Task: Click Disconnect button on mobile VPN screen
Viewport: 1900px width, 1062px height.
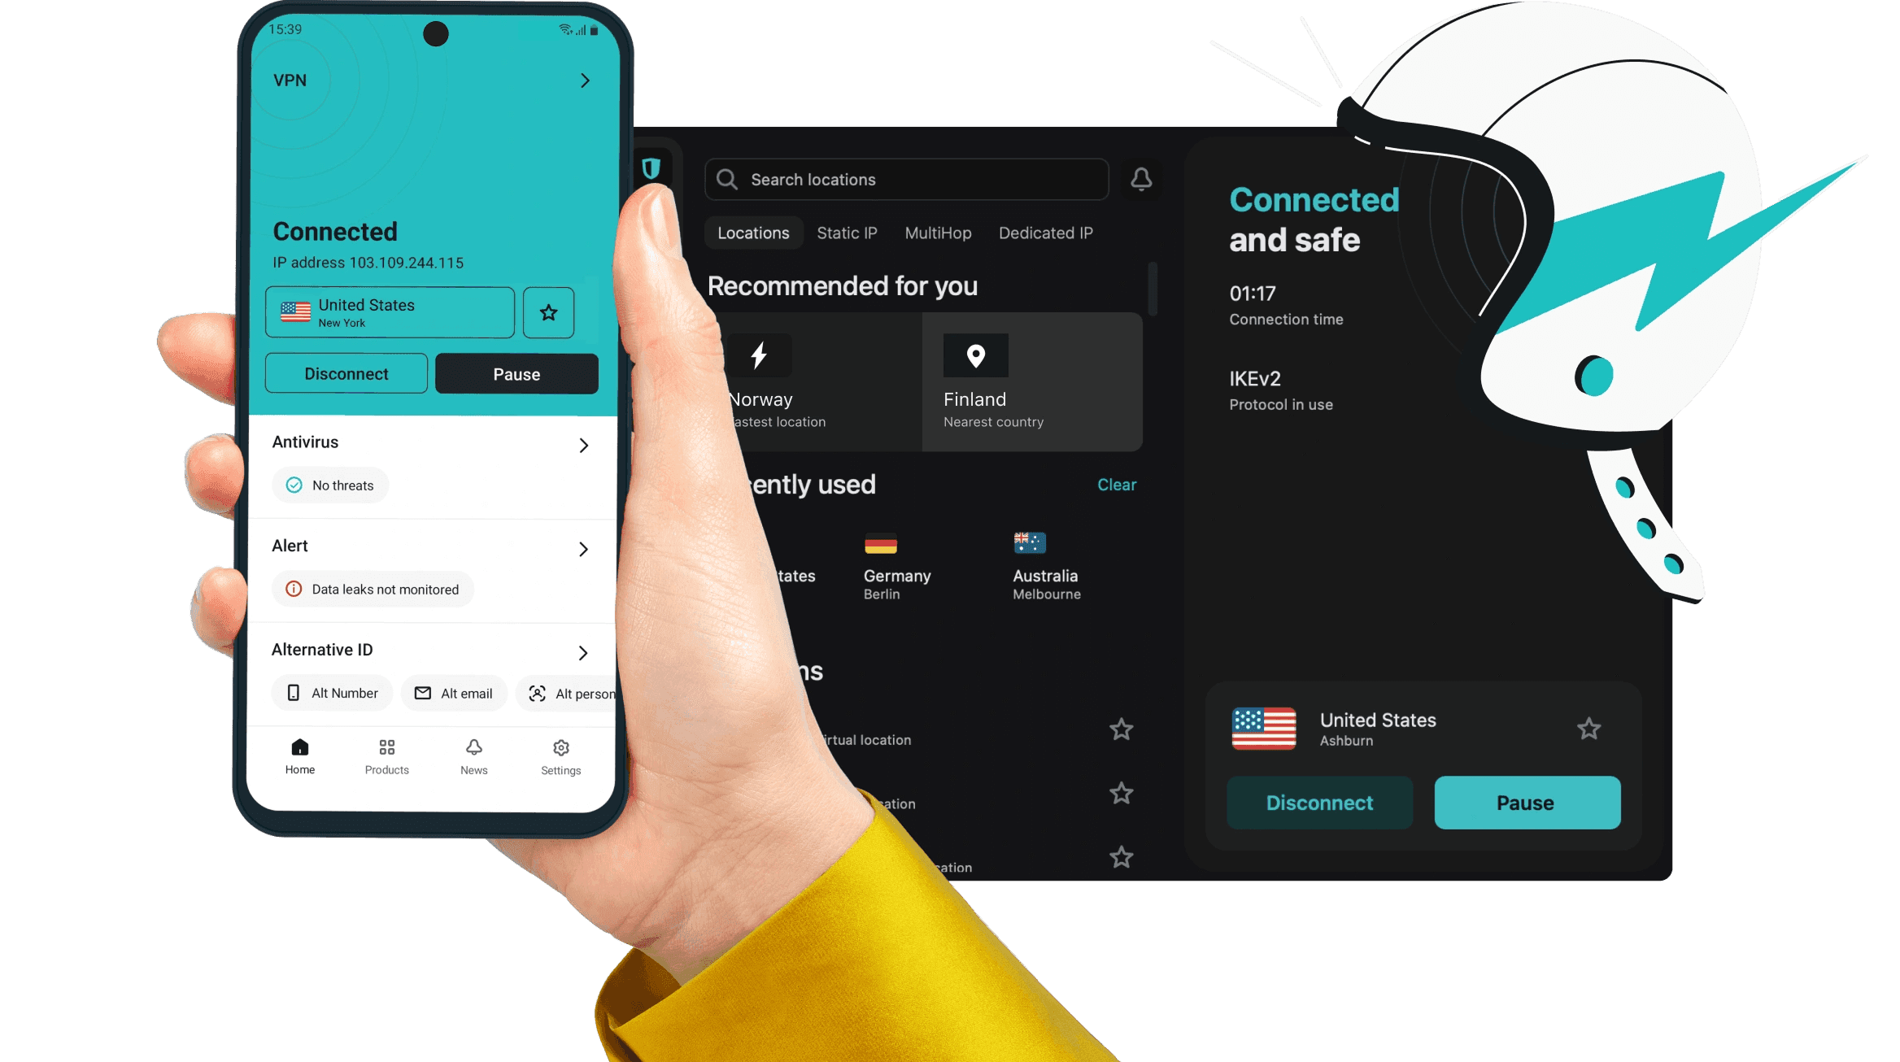Action: 347,374
